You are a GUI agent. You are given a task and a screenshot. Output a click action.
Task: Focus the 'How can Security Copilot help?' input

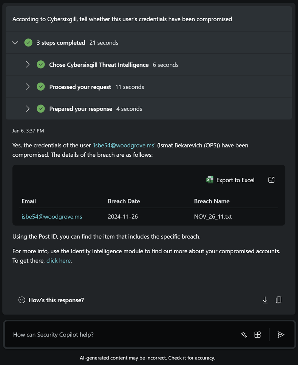point(120,334)
